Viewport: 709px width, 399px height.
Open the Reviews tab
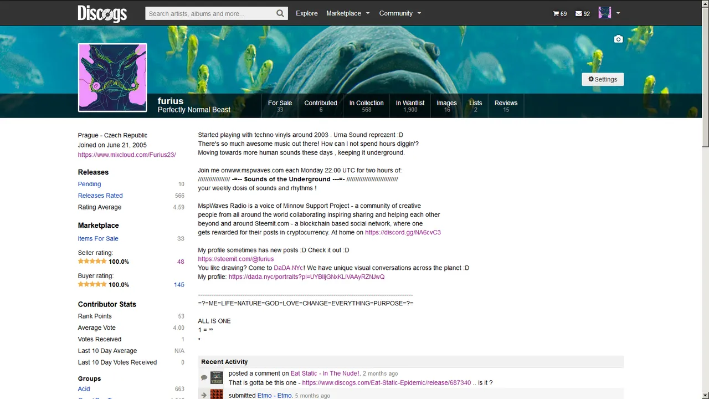[506, 106]
